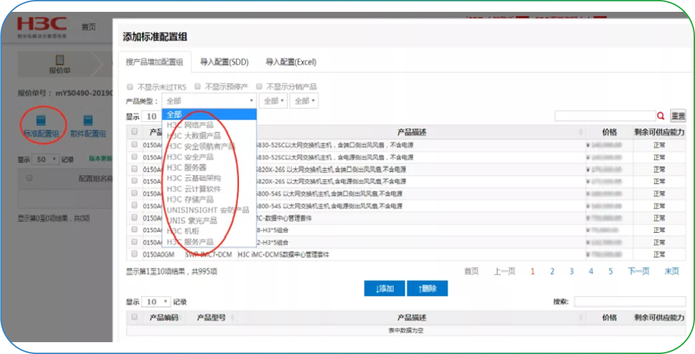Click the 重置 button

678,116
